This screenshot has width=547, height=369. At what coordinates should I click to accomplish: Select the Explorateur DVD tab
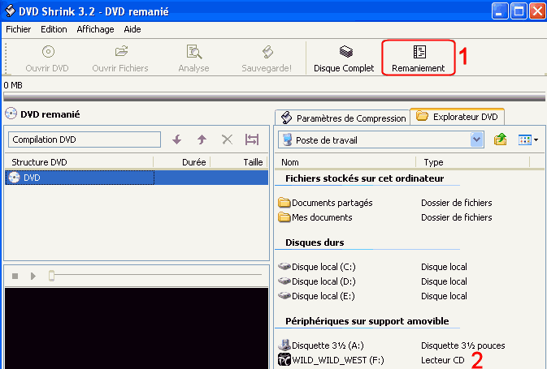457,117
